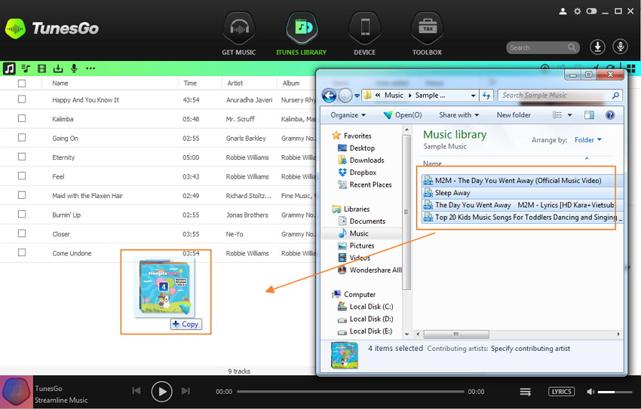Click the TunesGo search field
Screen dimensions: 641x409
[542, 47]
